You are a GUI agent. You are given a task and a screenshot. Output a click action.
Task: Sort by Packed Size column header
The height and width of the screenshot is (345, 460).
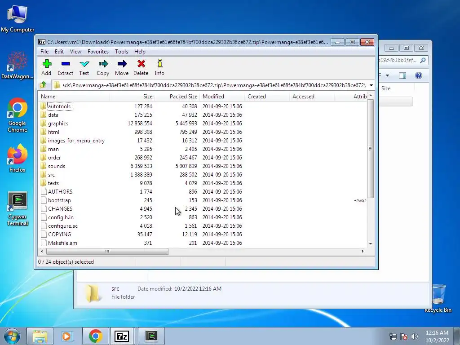point(177,97)
